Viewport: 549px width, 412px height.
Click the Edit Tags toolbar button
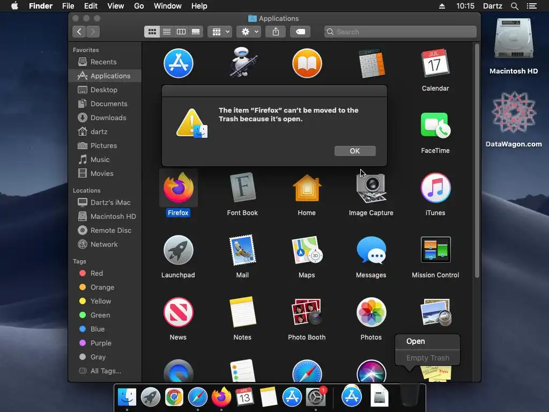click(x=300, y=32)
